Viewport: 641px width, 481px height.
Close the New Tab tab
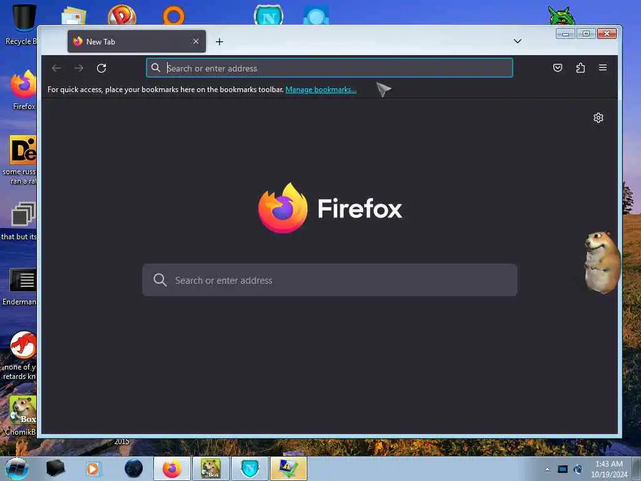click(196, 41)
